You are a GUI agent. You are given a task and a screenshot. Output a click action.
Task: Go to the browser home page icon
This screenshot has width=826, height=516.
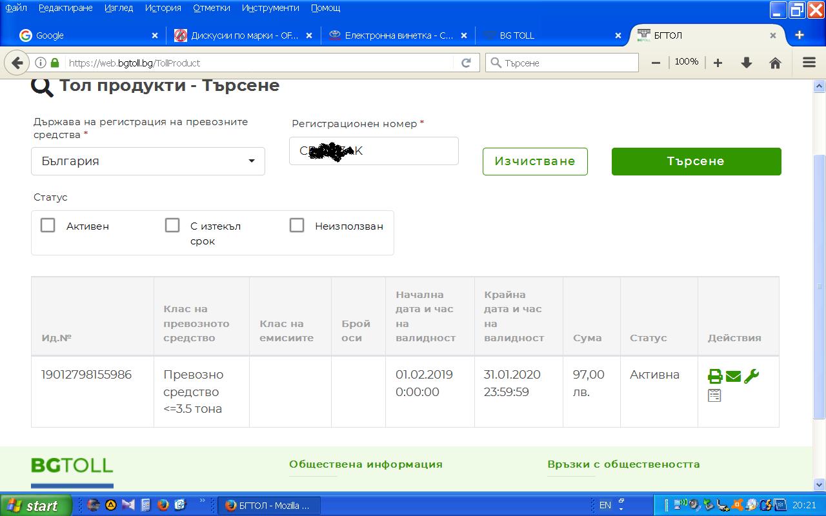tap(776, 63)
